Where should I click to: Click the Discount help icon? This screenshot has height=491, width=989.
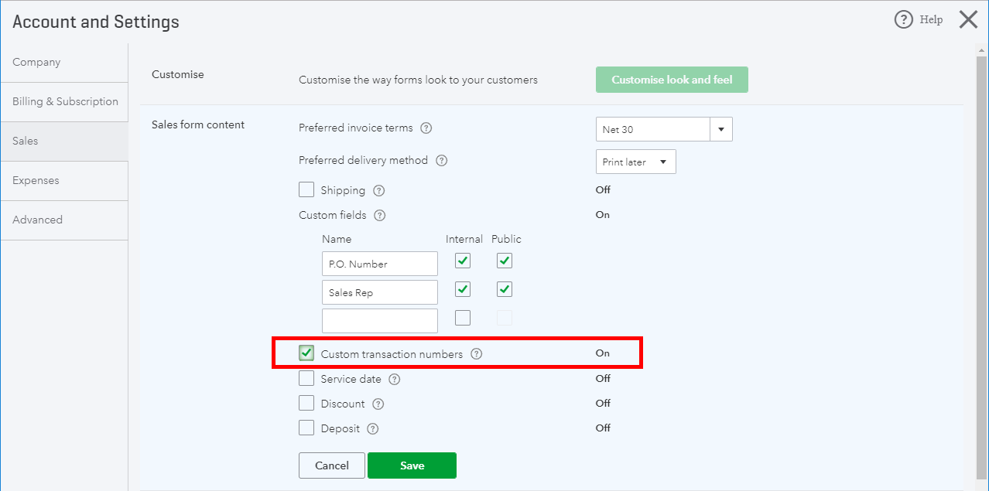(378, 404)
